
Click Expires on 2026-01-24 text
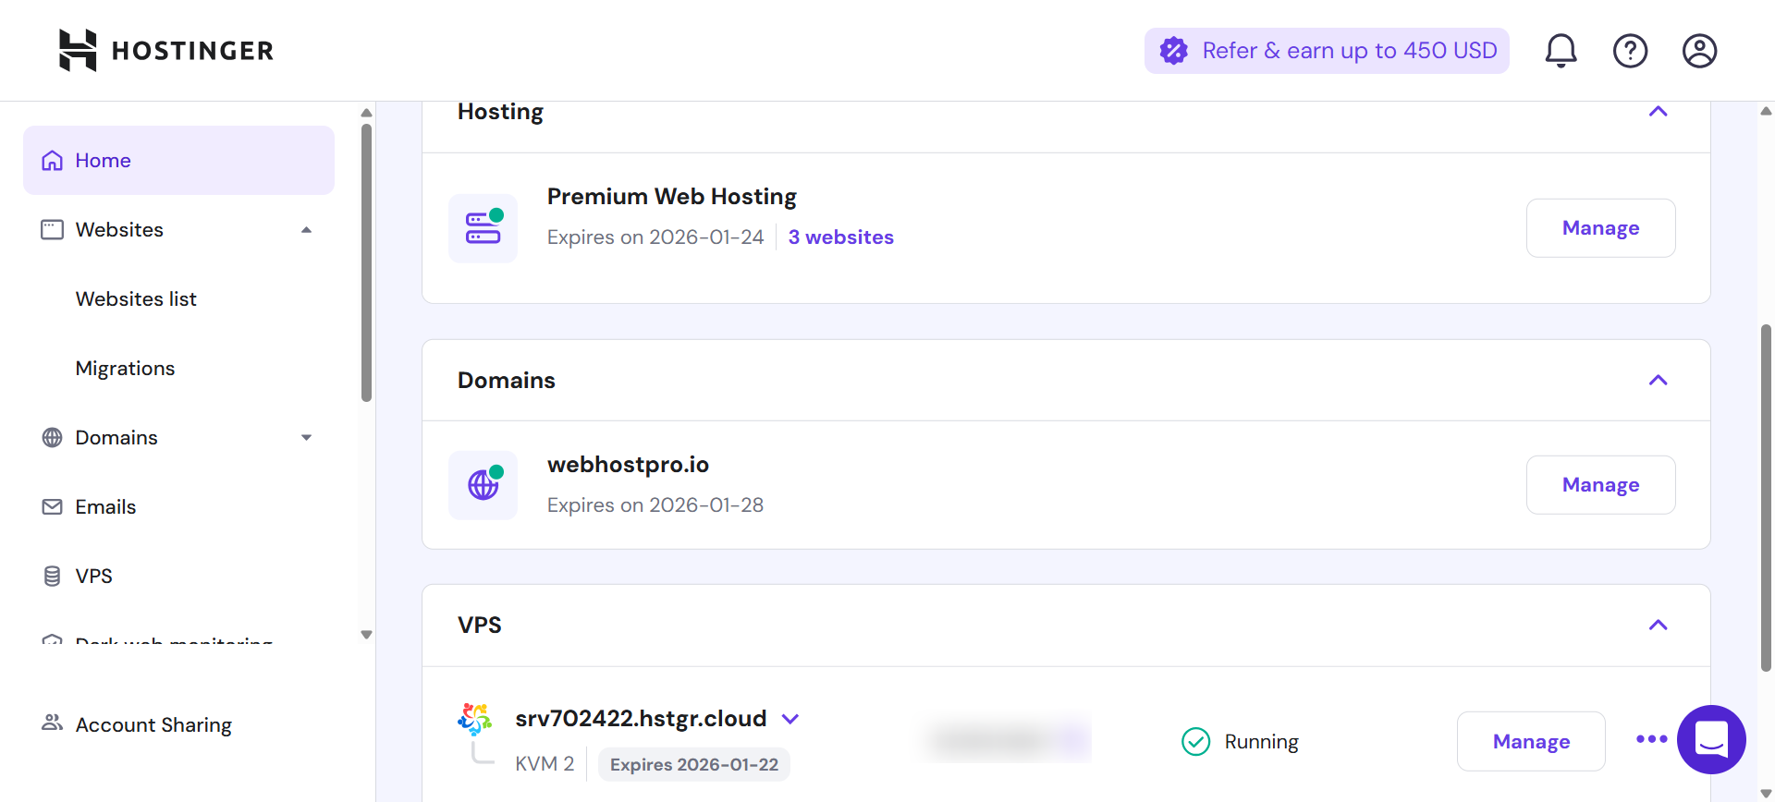(655, 237)
